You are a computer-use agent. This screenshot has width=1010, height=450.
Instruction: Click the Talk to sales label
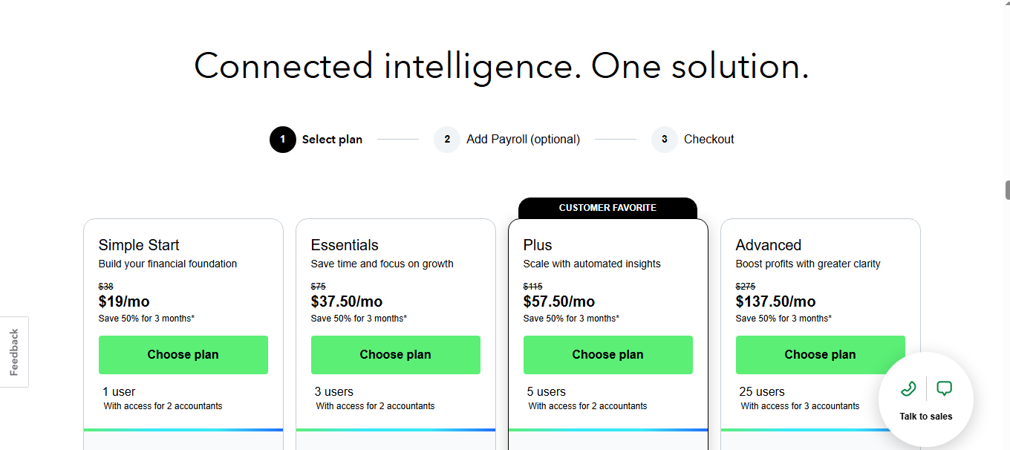(925, 416)
